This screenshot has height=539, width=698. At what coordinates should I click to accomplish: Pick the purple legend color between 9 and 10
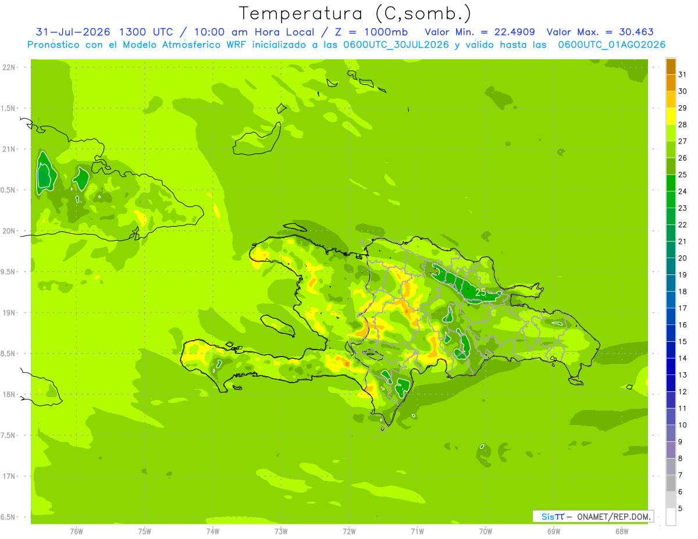click(x=671, y=433)
